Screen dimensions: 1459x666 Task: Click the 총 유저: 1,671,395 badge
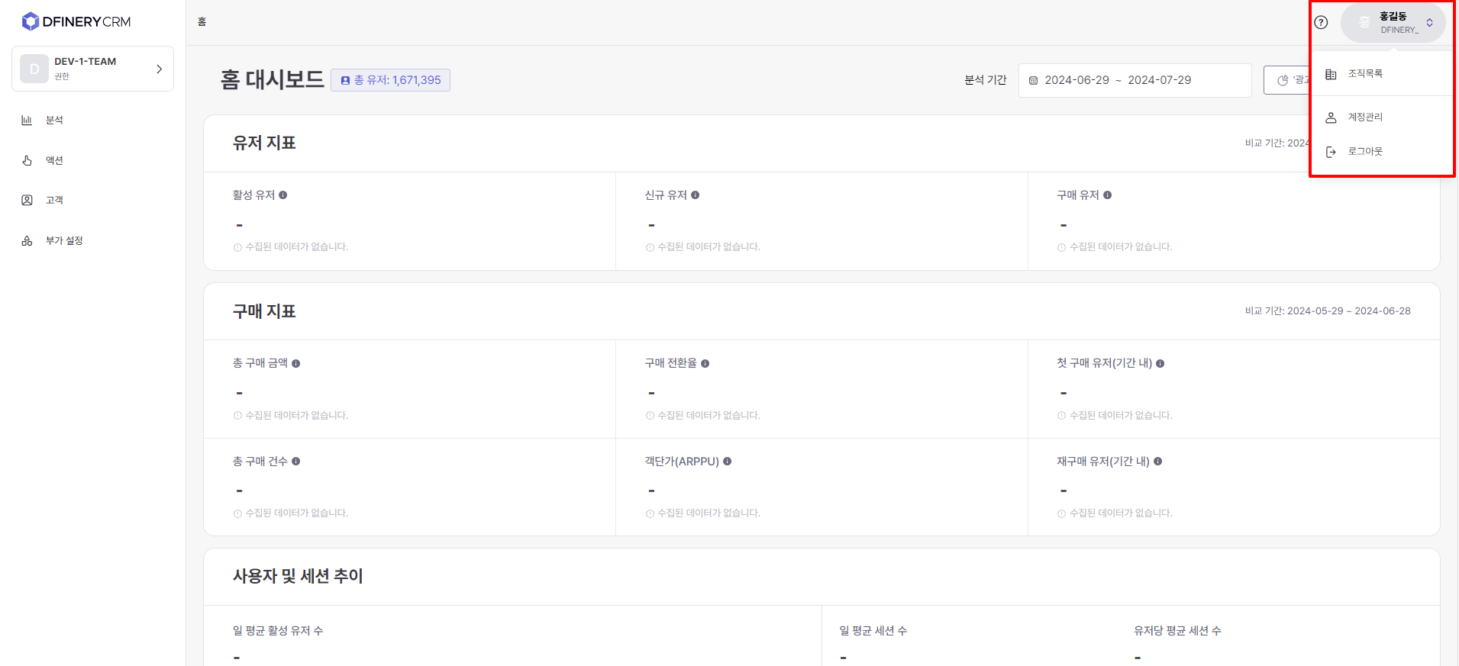[390, 80]
